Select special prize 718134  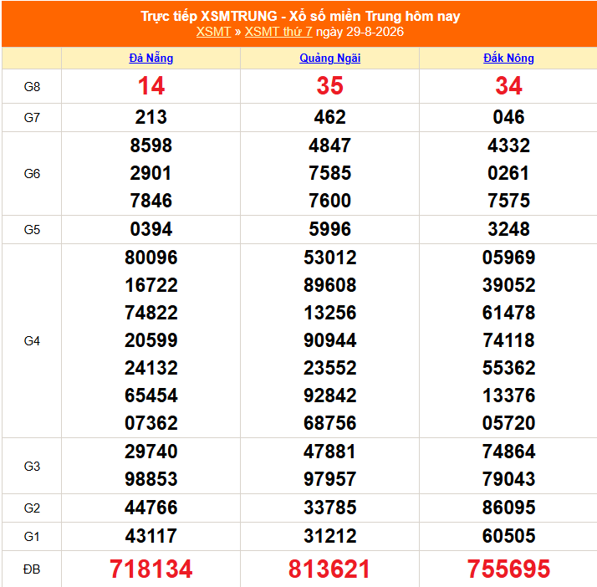coord(151,569)
